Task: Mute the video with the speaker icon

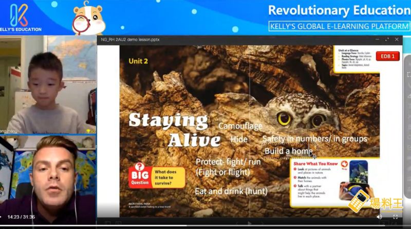Action: pyautogui.click(x=379, y=217)
